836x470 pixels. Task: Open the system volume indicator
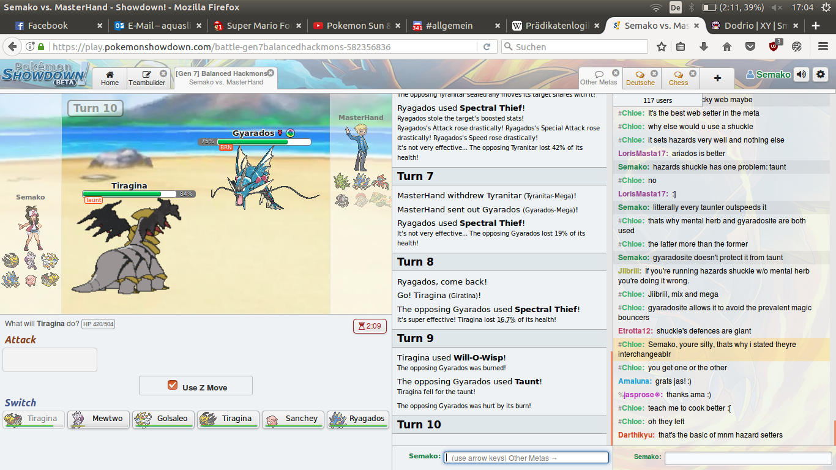777,7
